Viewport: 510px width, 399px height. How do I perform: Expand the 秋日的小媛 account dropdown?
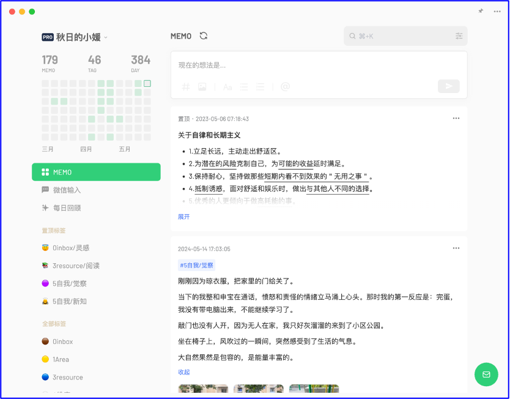(106, 38)
